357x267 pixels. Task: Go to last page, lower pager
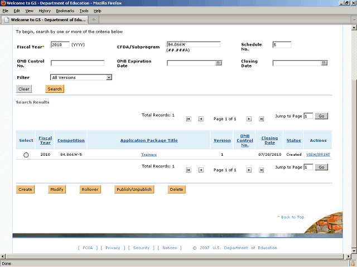[x=262, y=170]
